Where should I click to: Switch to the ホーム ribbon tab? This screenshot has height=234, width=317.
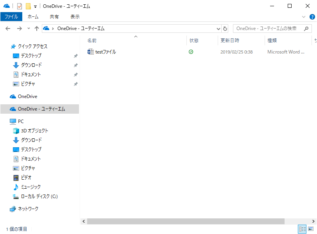click(33, 17)
